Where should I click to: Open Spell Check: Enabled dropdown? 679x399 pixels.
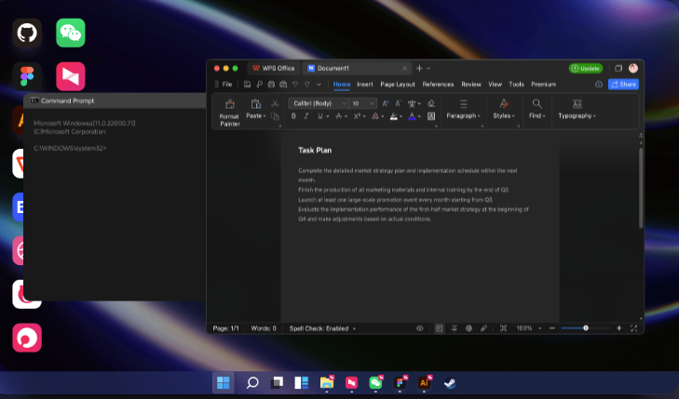322,328
